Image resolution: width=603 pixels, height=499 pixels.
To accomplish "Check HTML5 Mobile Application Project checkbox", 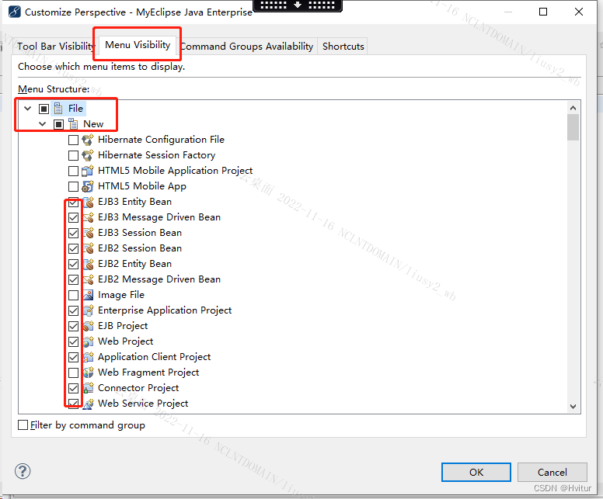I will tap(73, 171).
